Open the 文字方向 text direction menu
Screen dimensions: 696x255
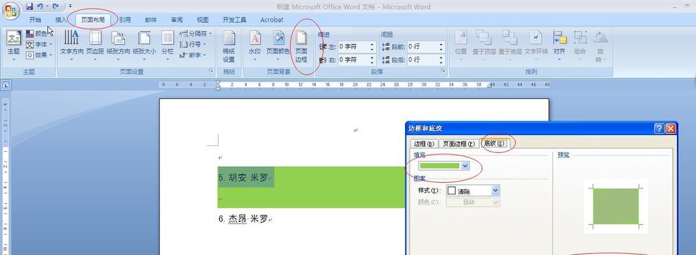(x=71, y=45)
